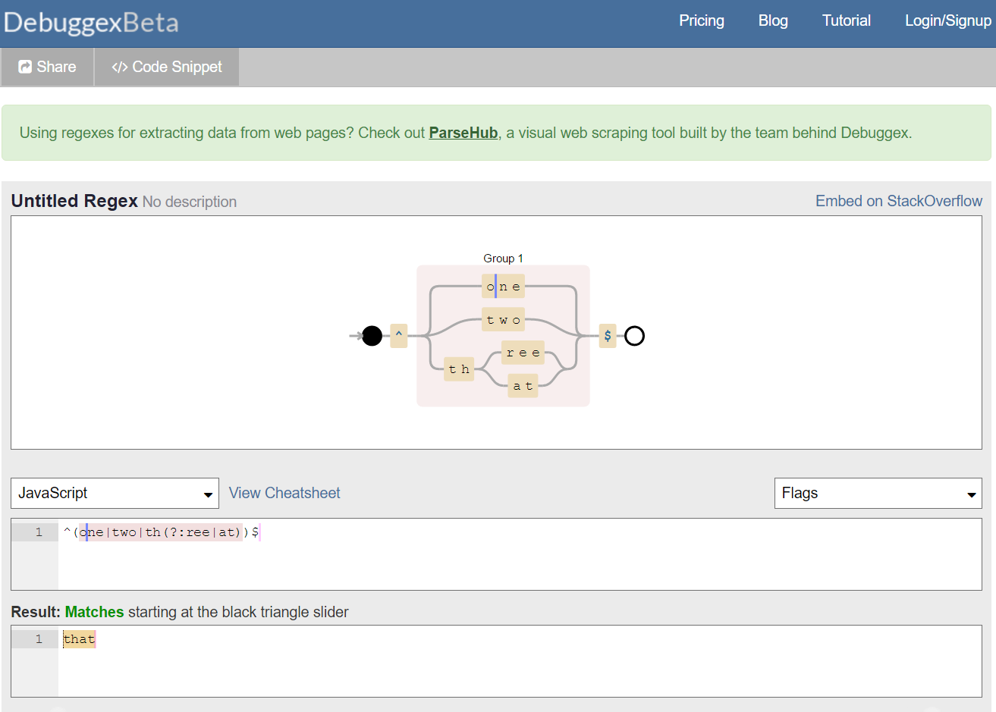The width and height of the screenshot is (996, 712).
Task: Select the dollar sign anchor node
Action: [x=607, y=336]
